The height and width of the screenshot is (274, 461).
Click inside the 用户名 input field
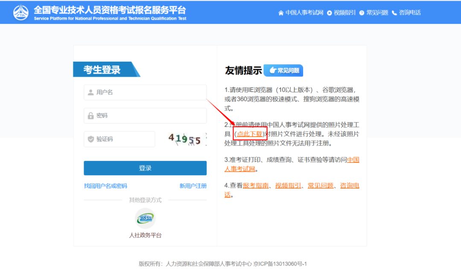point(145,92)
